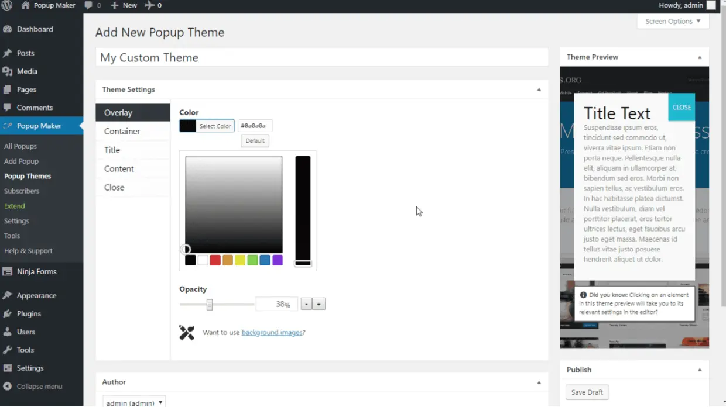726x407 pixels.
Task: Click the My Custom Theme title field
Action: (x=322, y=57)
